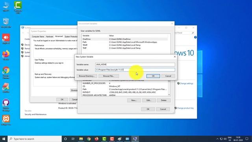Image resolution: width=252 pixels, height=142 pixels.
Task: Click Cancel in Environment Variables window
Action: pos(163,109)
